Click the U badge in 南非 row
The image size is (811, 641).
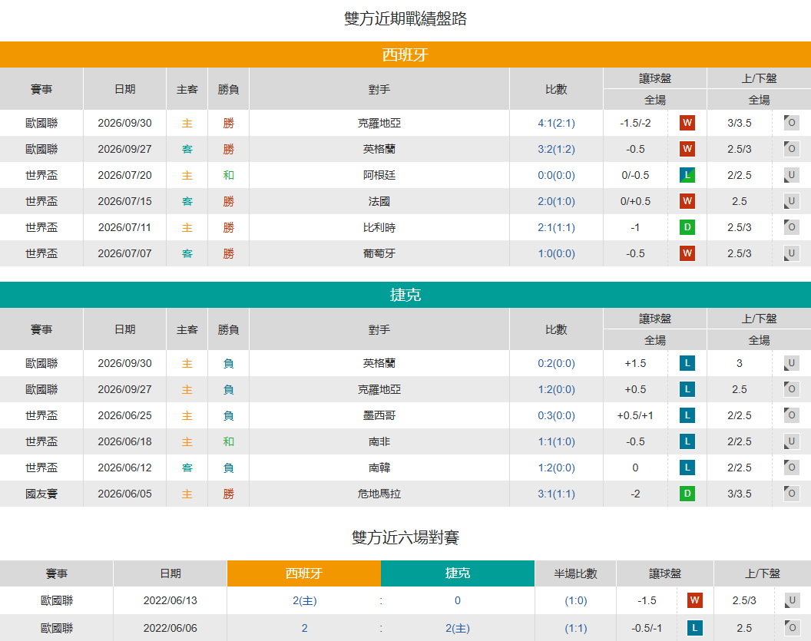coord(791,441)
